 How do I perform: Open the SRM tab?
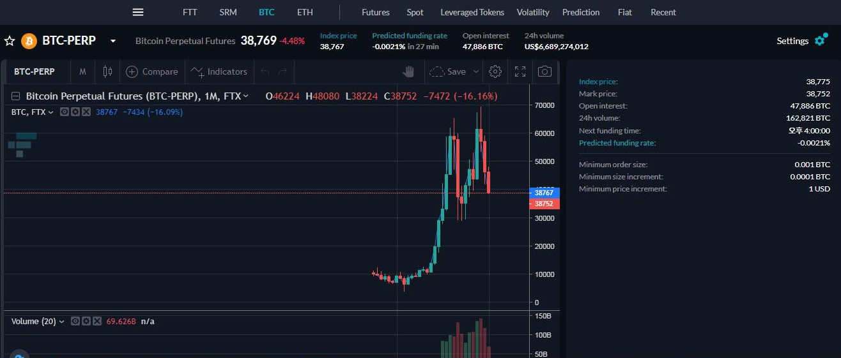pyautogui.click(x=228, y=12)
